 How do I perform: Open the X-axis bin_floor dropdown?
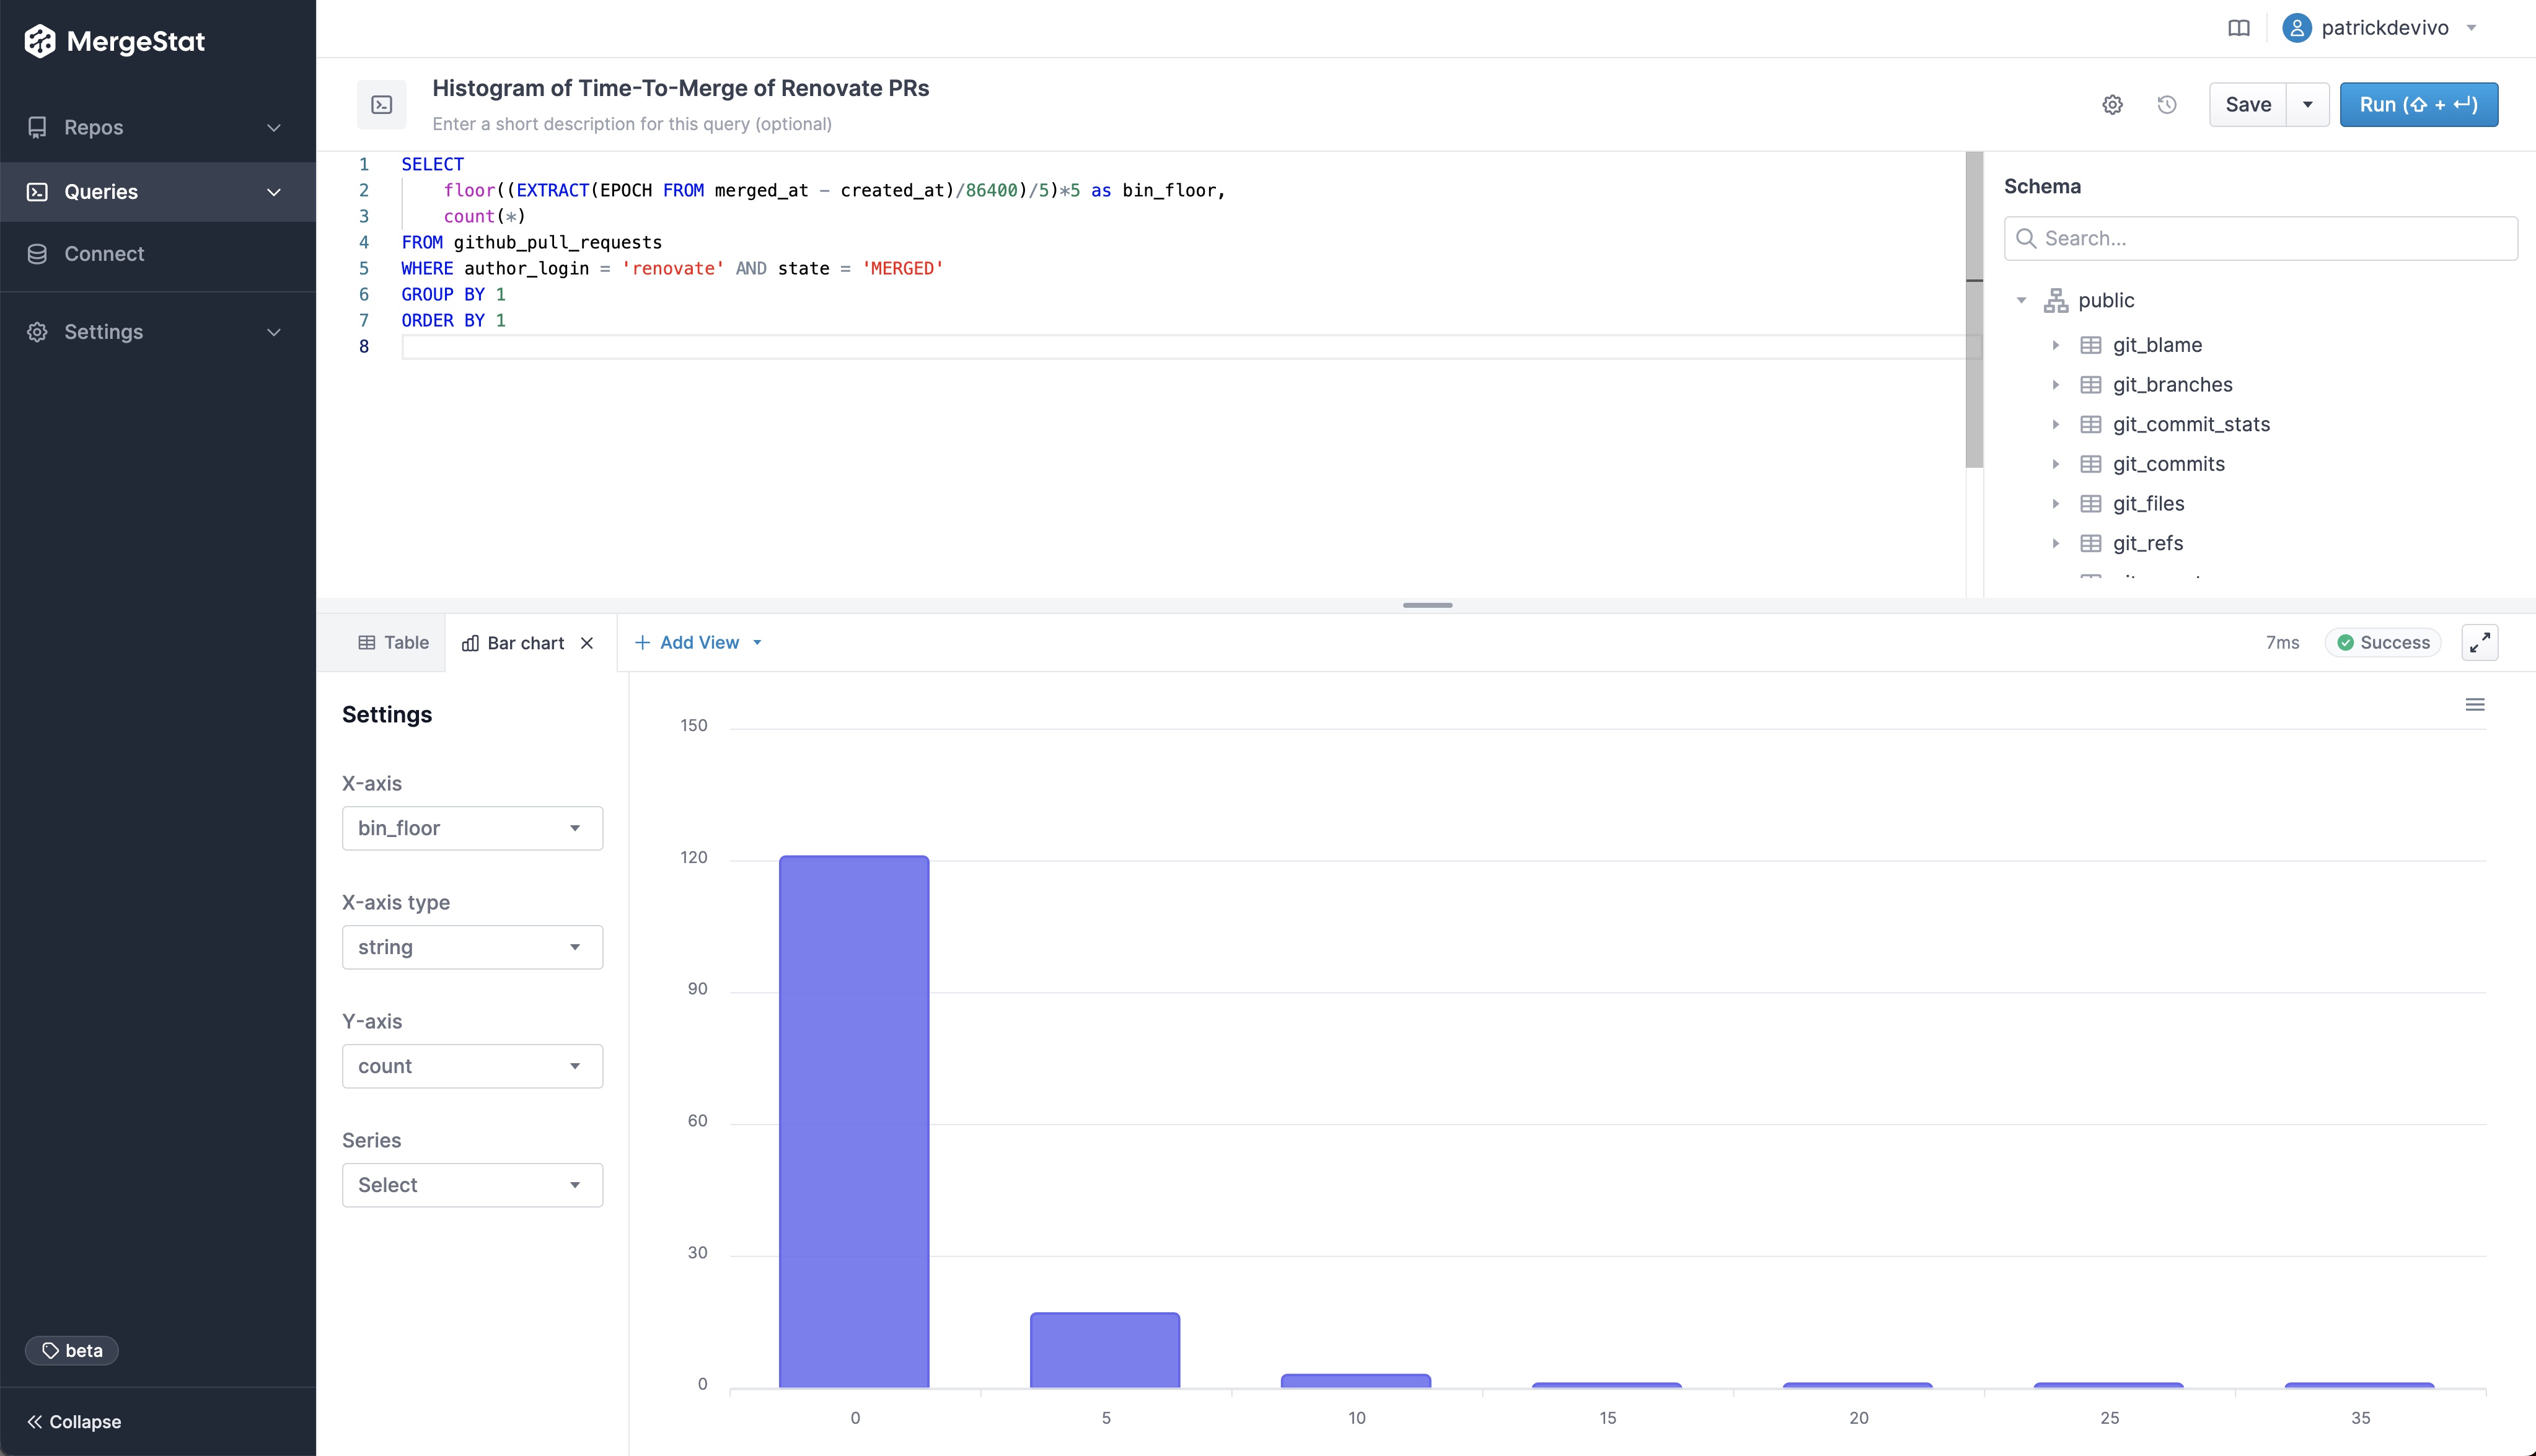point(472,828)
